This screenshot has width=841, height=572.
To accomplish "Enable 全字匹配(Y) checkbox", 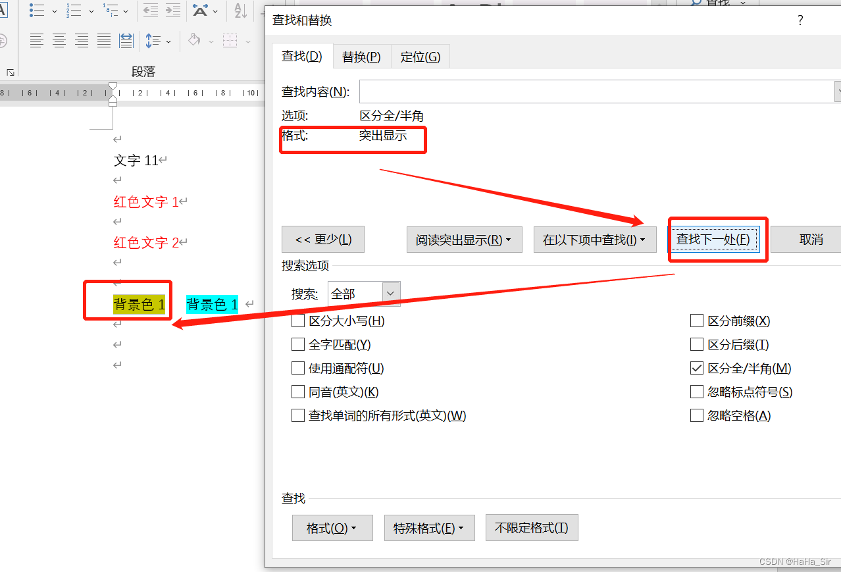I will click(298, 345).
